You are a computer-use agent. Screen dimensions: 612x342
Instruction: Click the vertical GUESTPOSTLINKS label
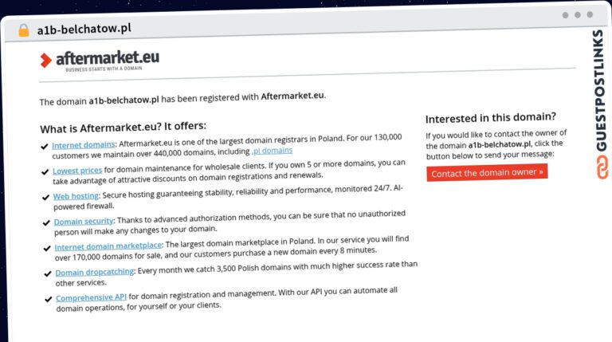tap(601, 90)
